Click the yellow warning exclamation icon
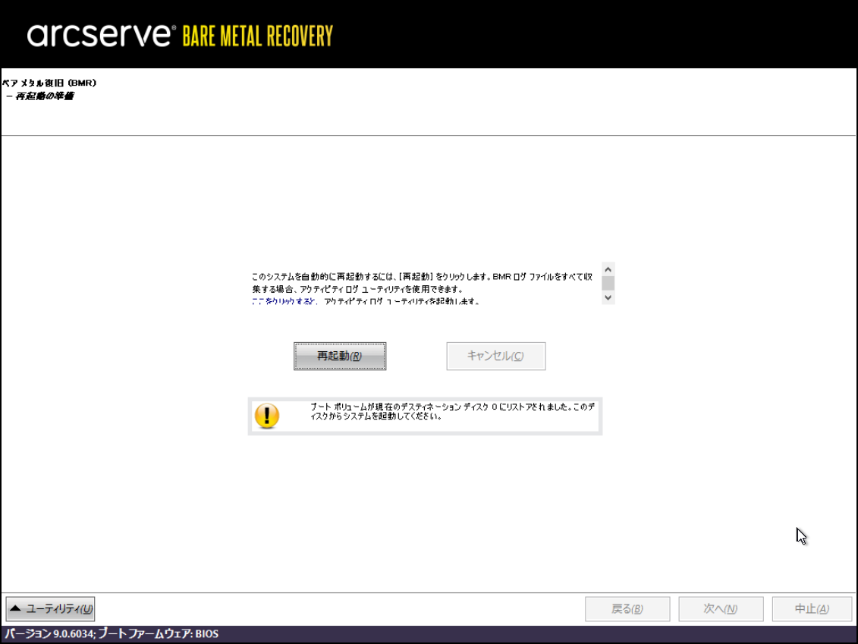The width and height of the screenshot is (858, 644). pyautogui.click(x=267, y=416)
